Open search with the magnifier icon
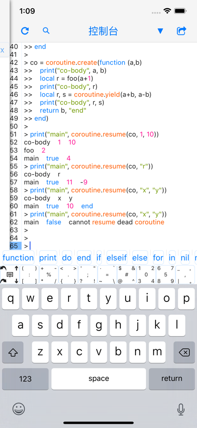197x428 pixels. pyautogui.click(x=46, y=31)
